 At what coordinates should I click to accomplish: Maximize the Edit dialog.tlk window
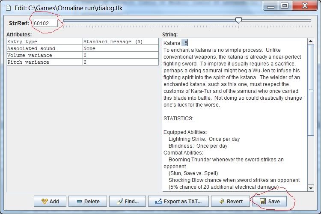point(284,6)
